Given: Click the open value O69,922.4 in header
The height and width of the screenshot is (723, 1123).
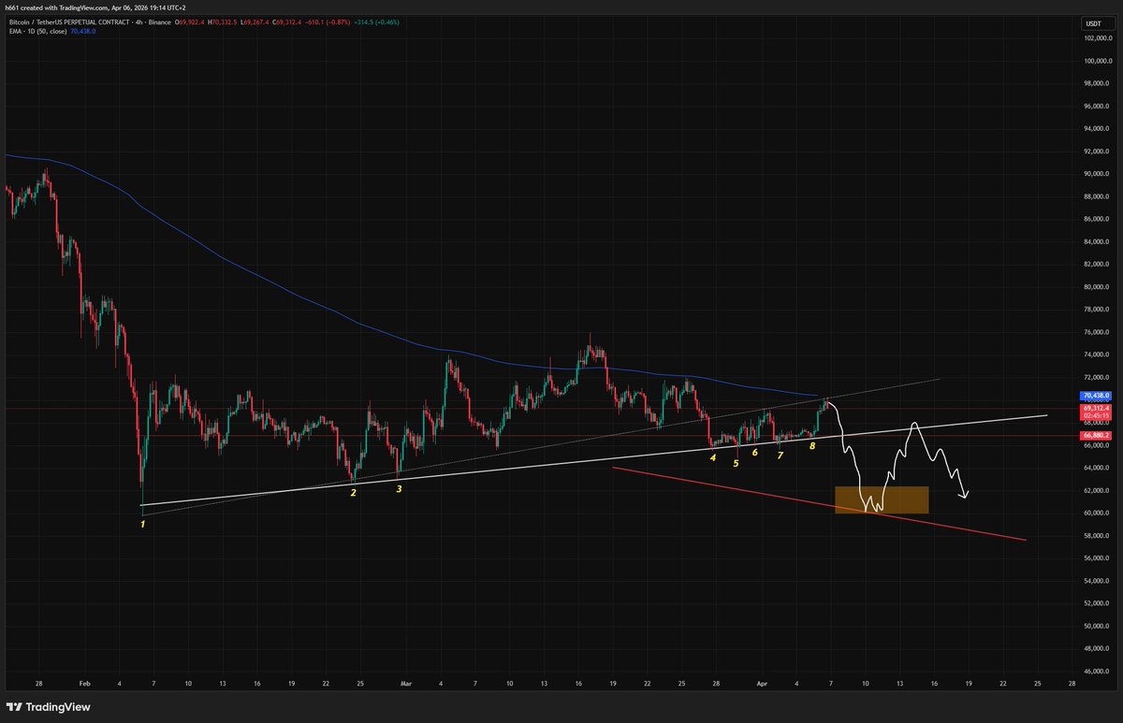Looking at the screenshot, I should tap(192, 22).
